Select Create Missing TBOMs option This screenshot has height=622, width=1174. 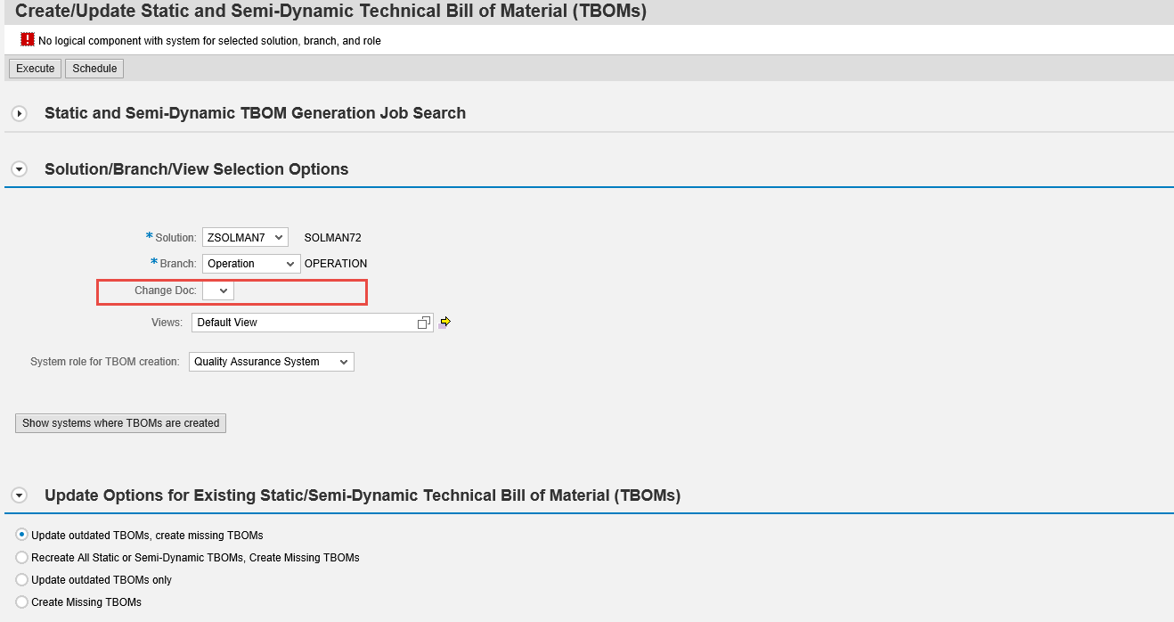tap(22, 602)
